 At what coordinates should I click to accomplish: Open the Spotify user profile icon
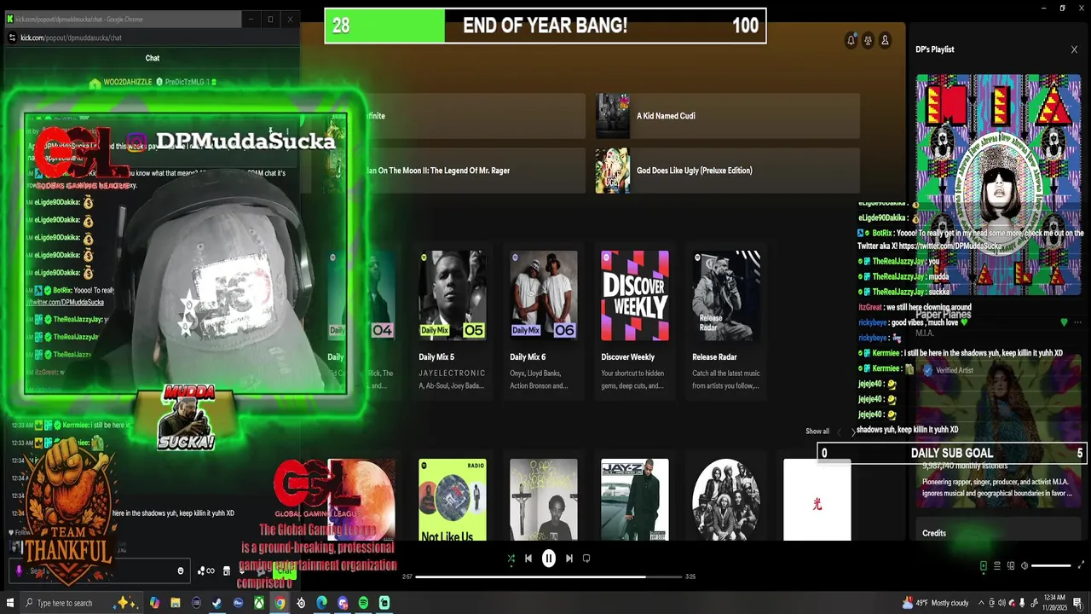885,40
